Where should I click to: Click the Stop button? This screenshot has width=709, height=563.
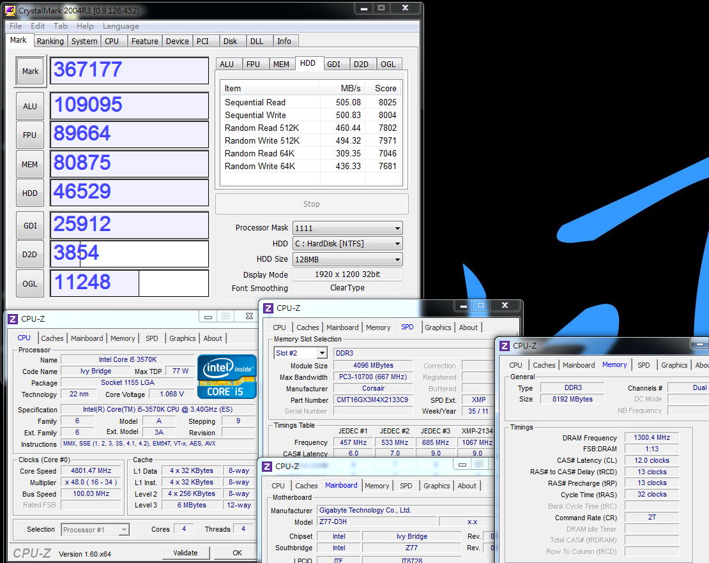coord(312,204)
